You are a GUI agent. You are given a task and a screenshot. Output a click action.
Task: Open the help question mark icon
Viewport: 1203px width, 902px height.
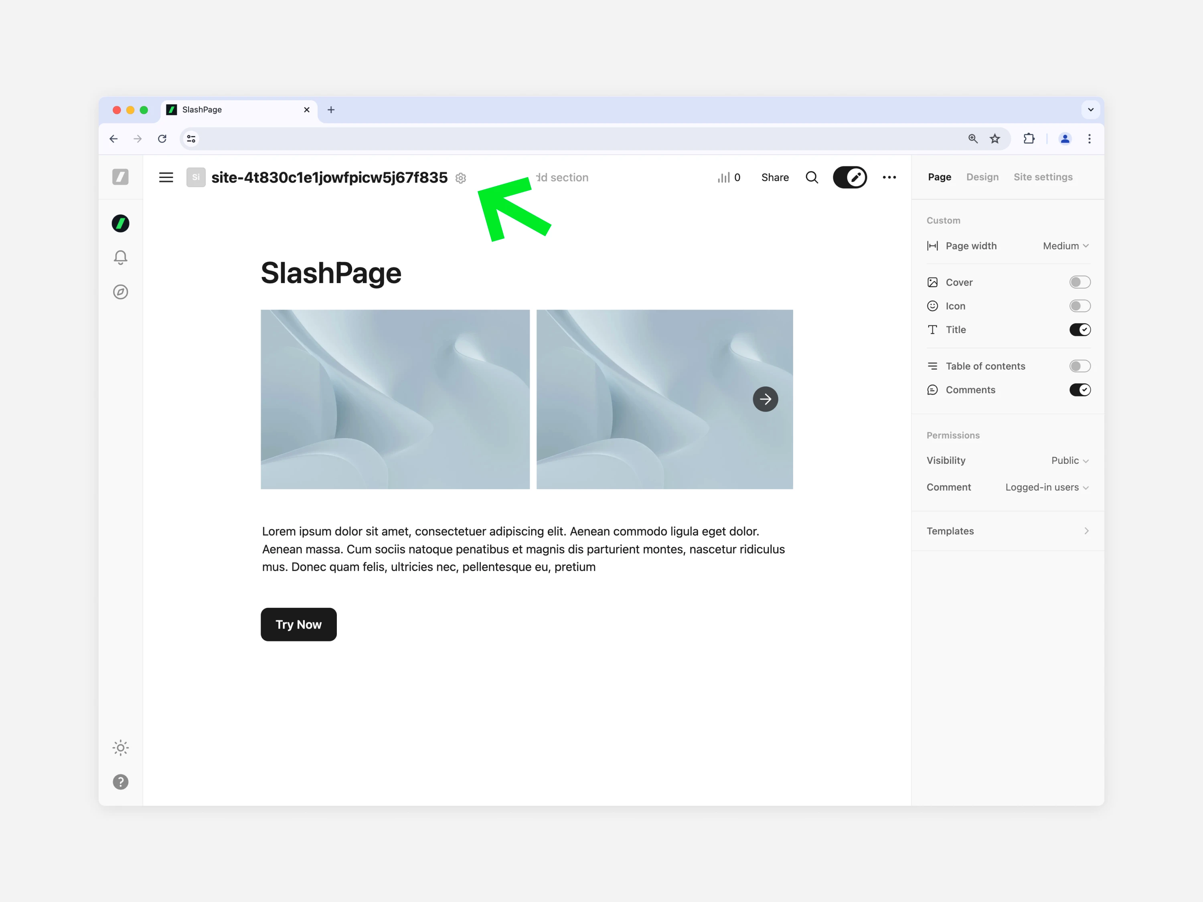121,782
